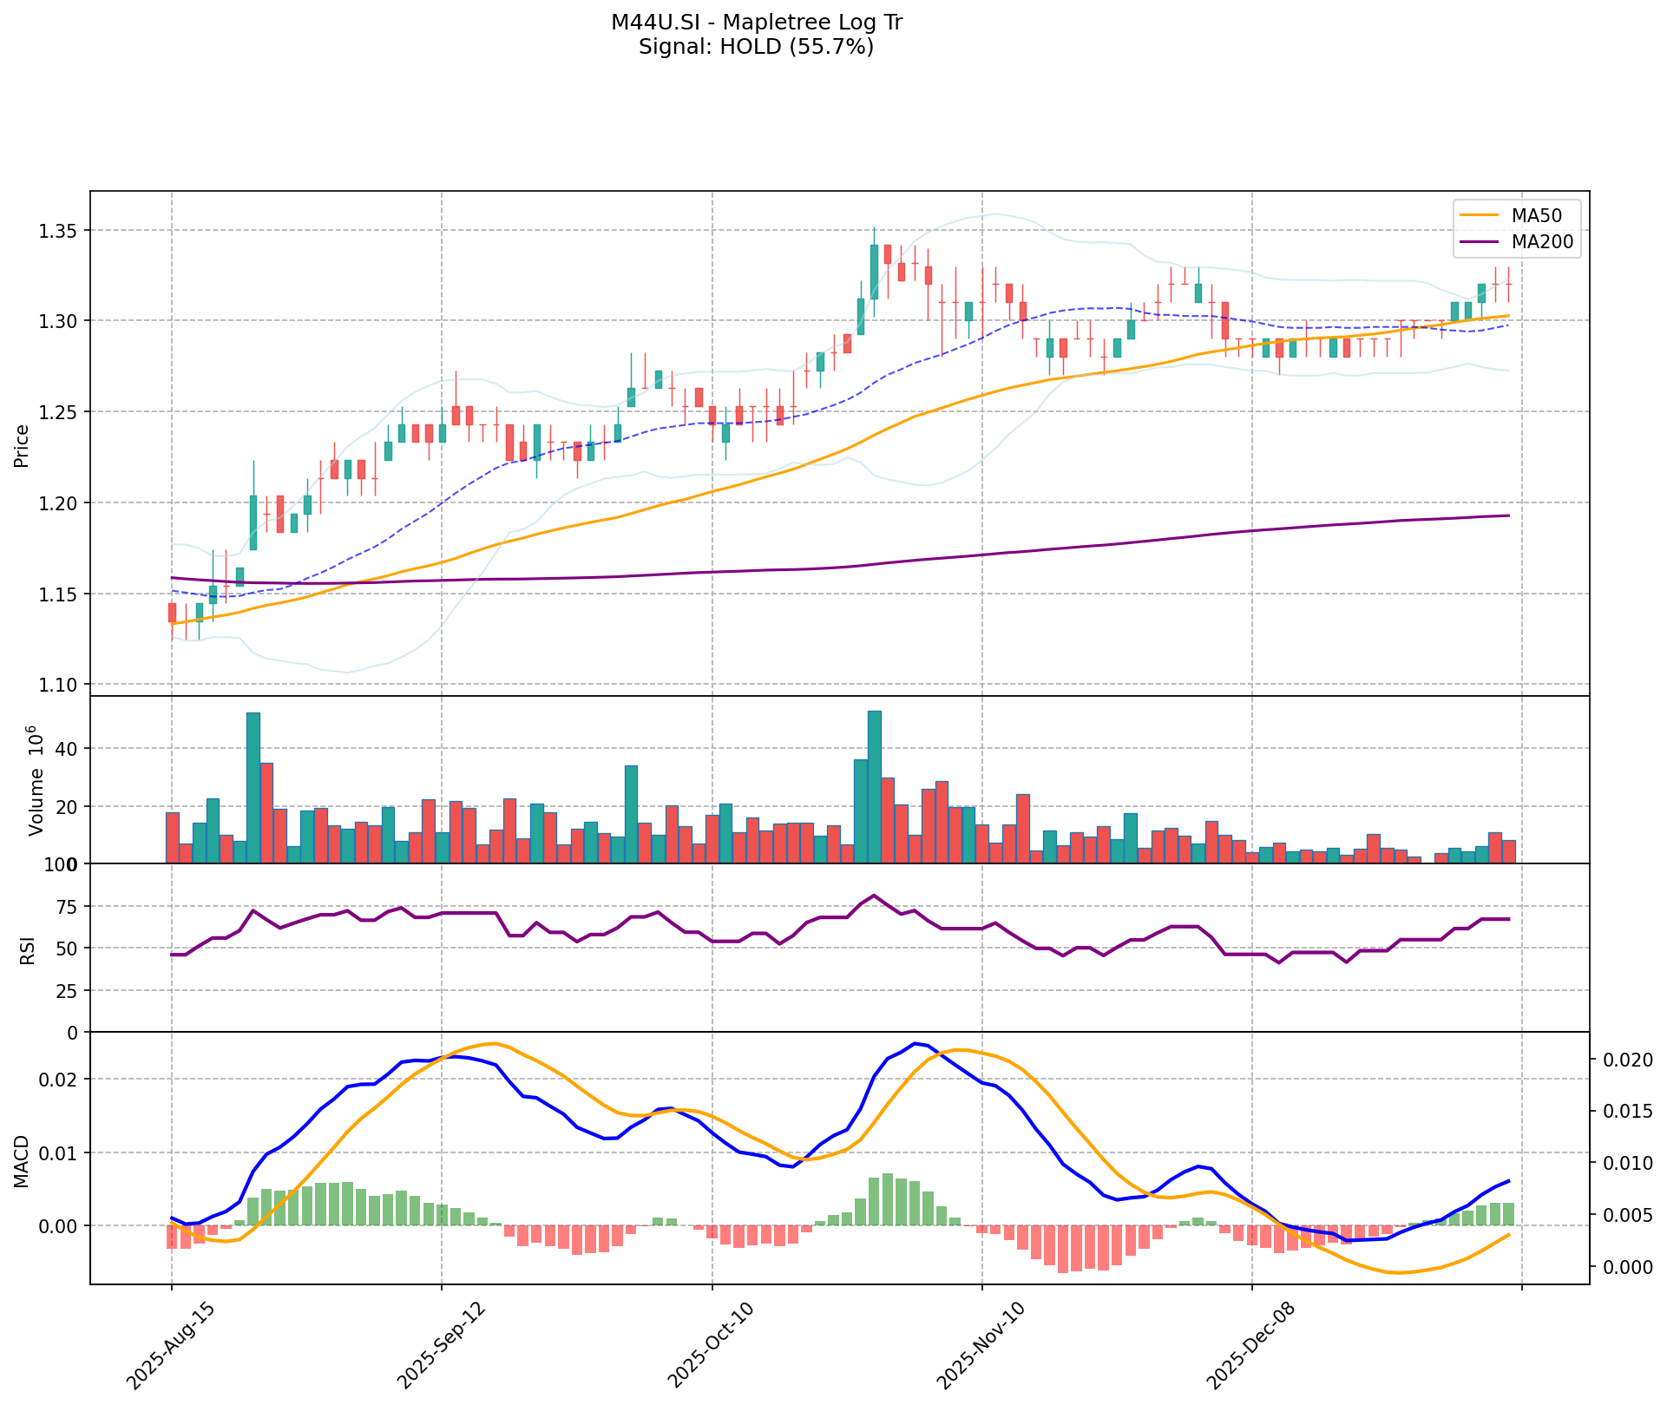Click the RSI axis label
1667x1405 pixels.
coord(28,949)
